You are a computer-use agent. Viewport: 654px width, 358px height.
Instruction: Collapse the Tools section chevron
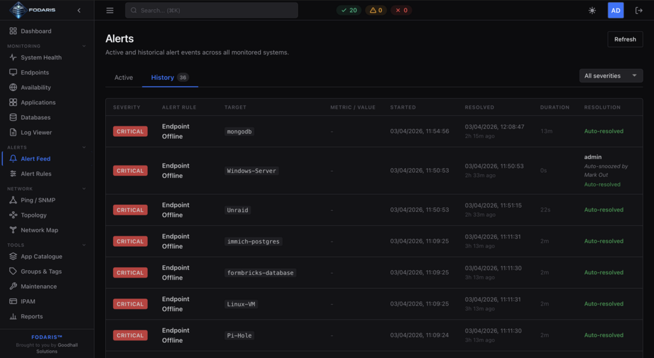coord(84,245)
